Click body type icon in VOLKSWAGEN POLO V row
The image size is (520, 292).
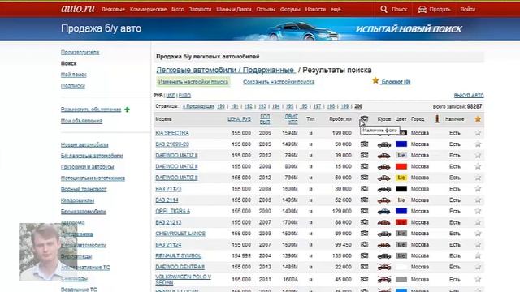pos(384,280)
